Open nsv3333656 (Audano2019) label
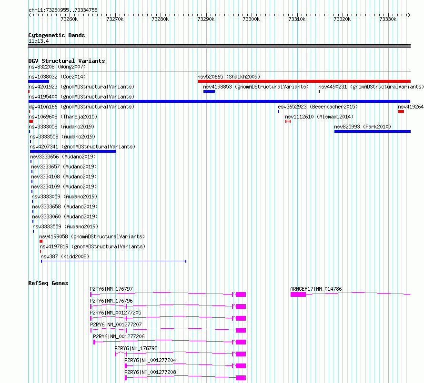Image resolution: width=424 pixels, height=383 pixels. [x=63, y=157]
